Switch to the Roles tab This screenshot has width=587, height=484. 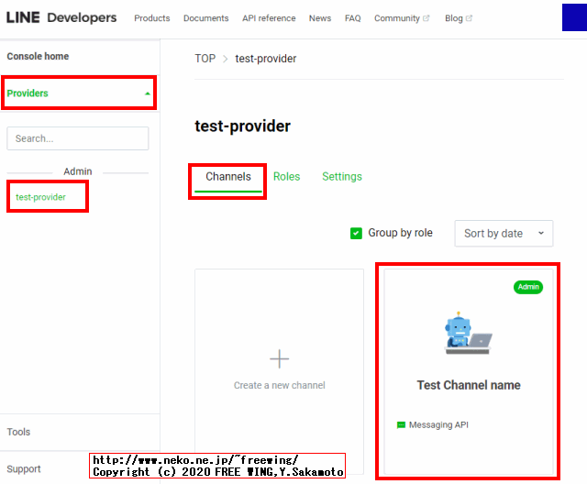pyautogui.click(x=286, y=177)
